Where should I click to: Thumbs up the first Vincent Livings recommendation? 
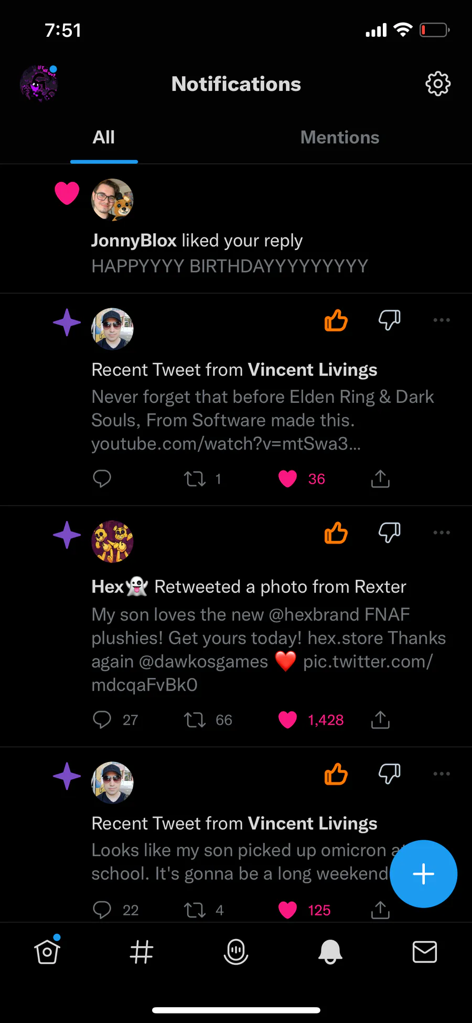336,320
